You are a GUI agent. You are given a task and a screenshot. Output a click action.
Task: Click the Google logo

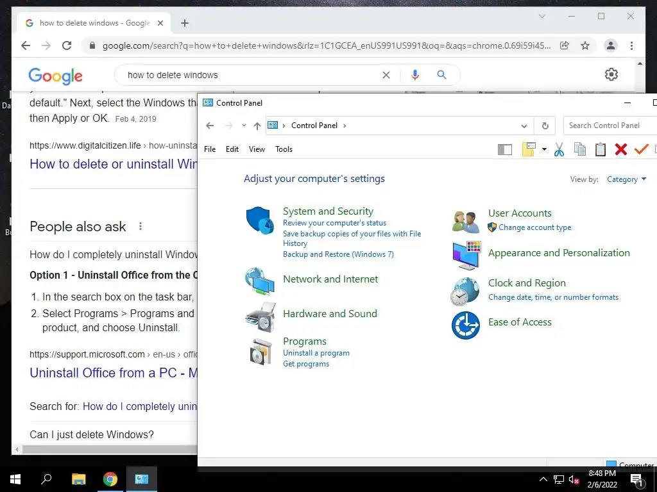55,76
